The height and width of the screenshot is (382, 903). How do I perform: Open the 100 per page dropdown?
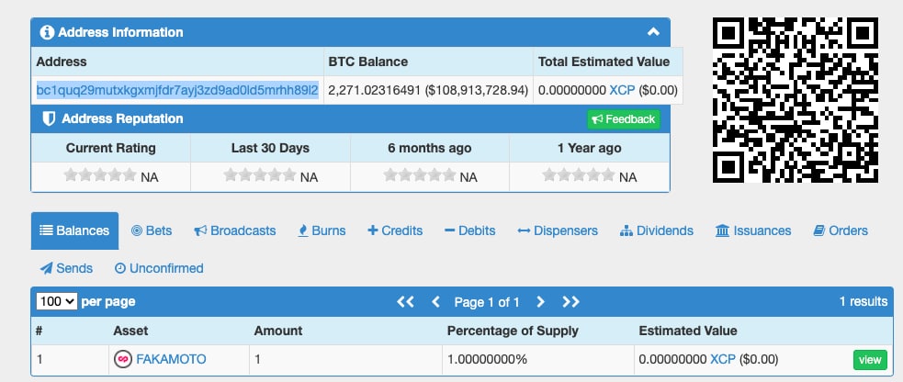pyautogui.click(x=56, y=301)
